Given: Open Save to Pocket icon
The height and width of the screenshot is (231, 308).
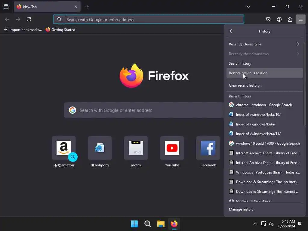Looking at the screenshot, I should click(x=268, y=19).
